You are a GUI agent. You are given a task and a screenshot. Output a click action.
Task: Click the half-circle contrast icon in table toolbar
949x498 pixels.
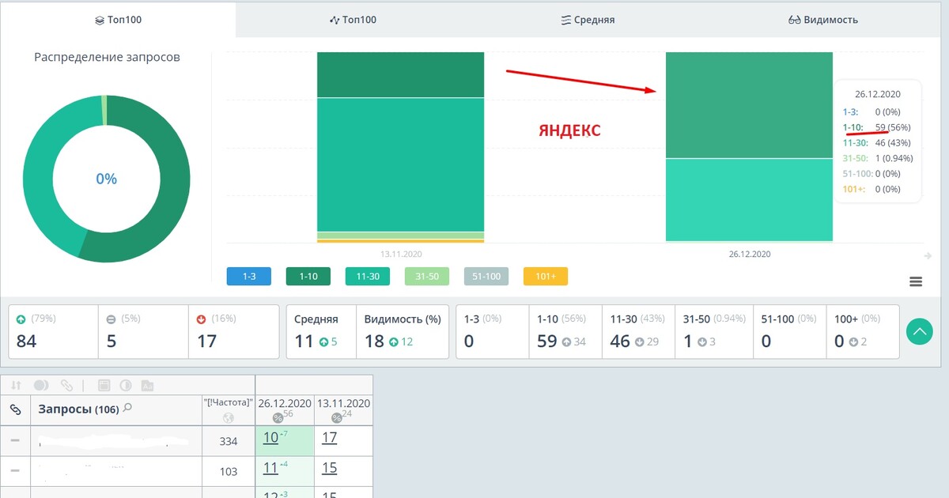[125, 385]
